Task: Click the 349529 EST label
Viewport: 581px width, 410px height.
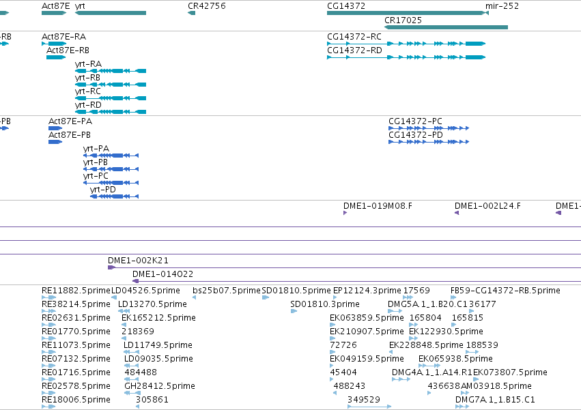Action: tap(363, 400)
